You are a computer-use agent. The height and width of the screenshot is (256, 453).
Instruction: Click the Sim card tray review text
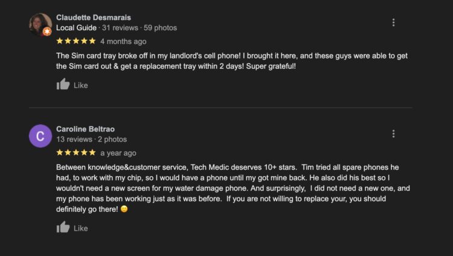pyautogui.click(x=232, y=61)
